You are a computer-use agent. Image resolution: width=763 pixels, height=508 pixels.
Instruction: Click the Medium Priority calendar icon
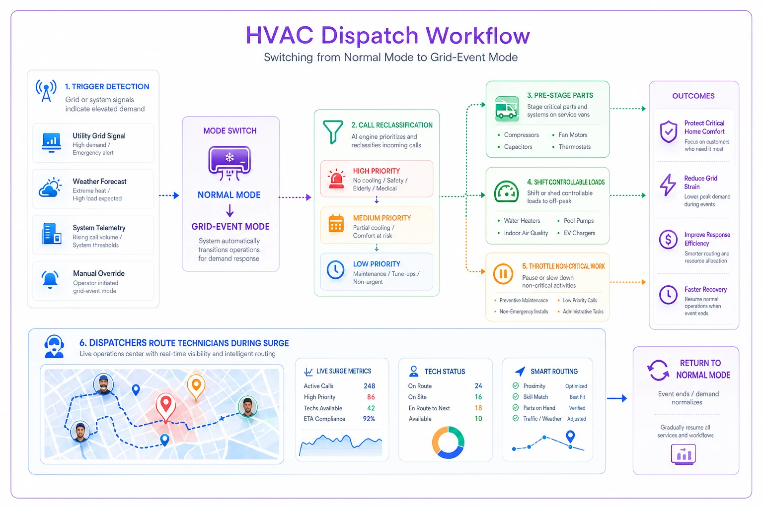(x=336, y=224)
